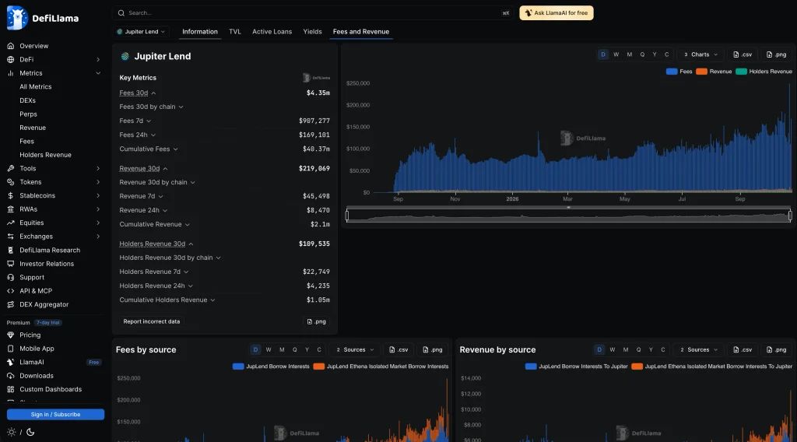Click the LlamaAI sidebar icon
Image resolution: width=797 pixels, height=442 pixels.
point(11,362)
